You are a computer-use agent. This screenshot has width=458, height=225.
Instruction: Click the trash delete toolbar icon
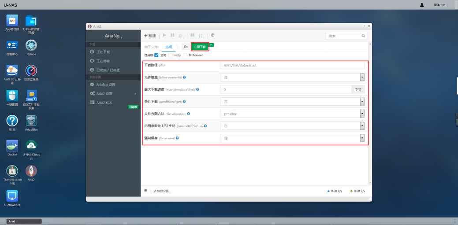181,36
